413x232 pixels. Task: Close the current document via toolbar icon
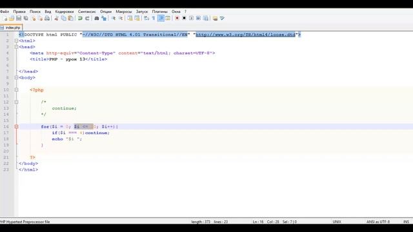pyautogui.click(x=34, y=19)
